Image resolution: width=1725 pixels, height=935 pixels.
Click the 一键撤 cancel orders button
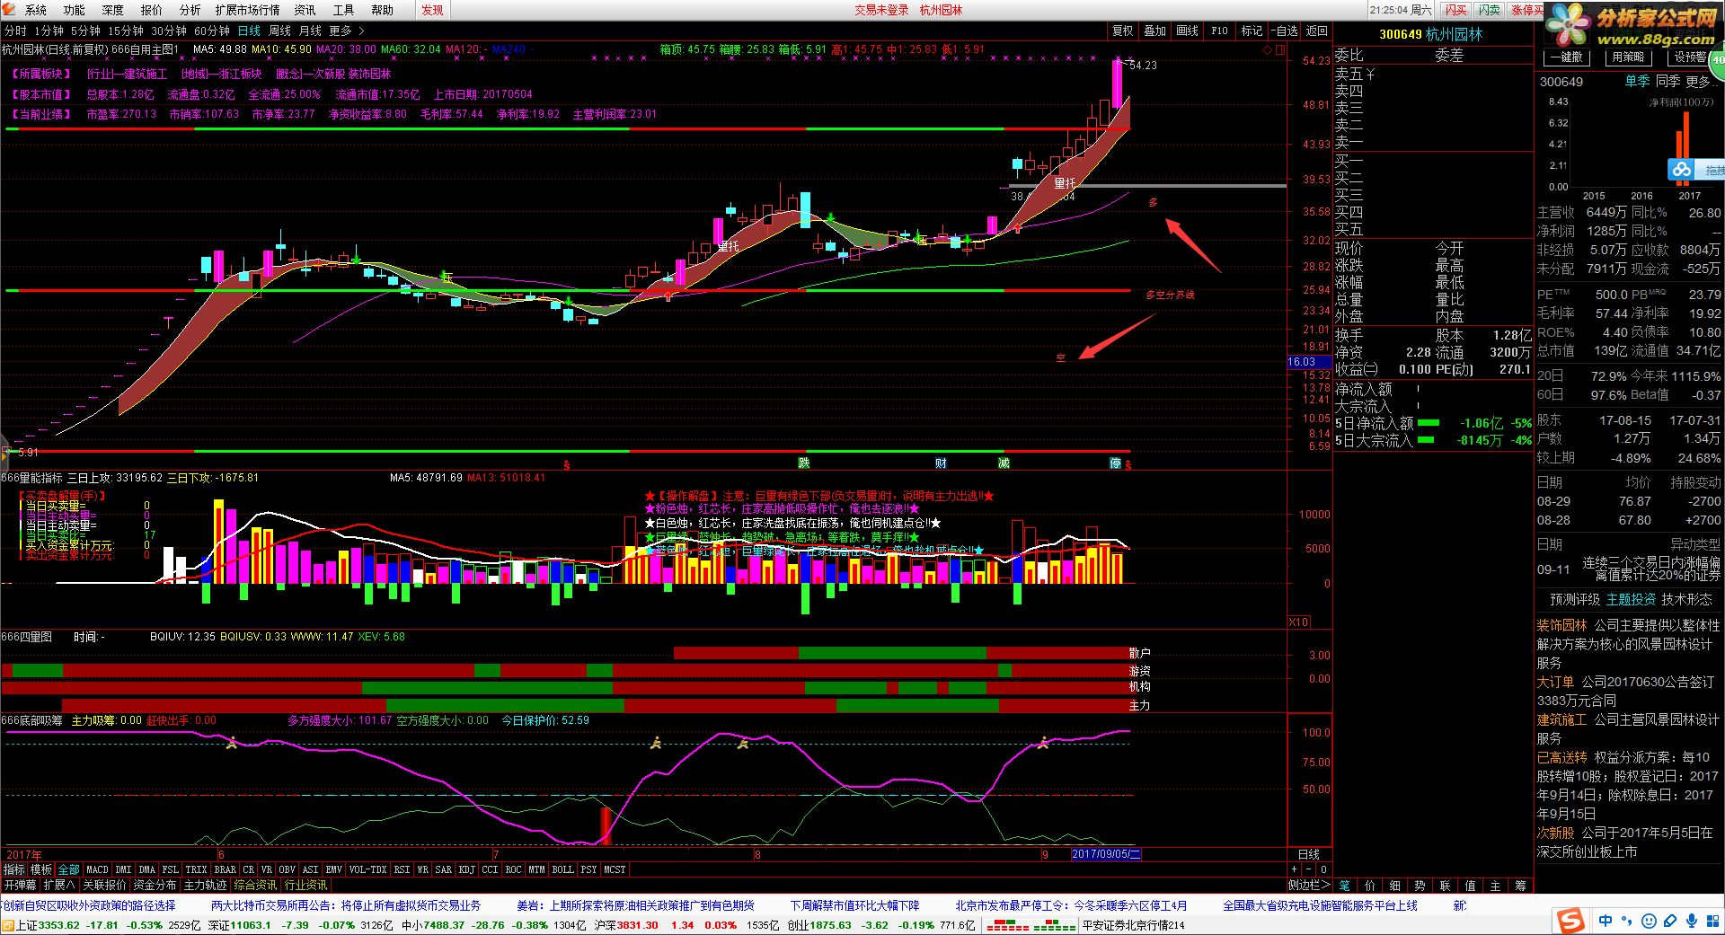click(x=1566, y=57)
